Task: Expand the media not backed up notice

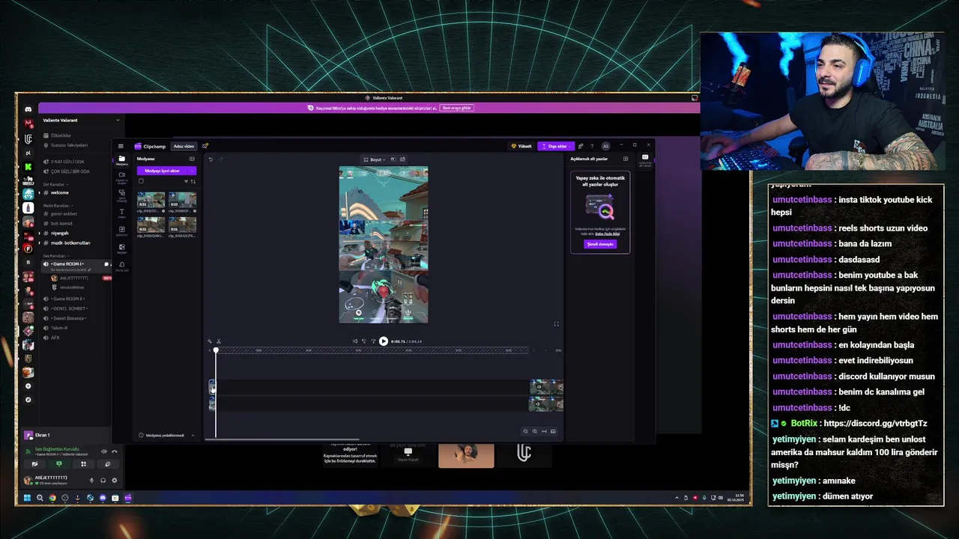Action: (x=193, y=435)
